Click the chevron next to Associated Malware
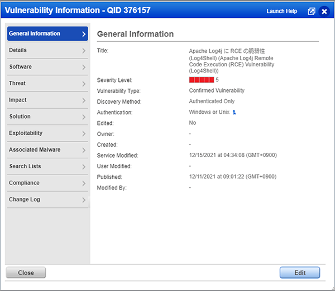Screen dimensions: 335x291 pos(84,150)
